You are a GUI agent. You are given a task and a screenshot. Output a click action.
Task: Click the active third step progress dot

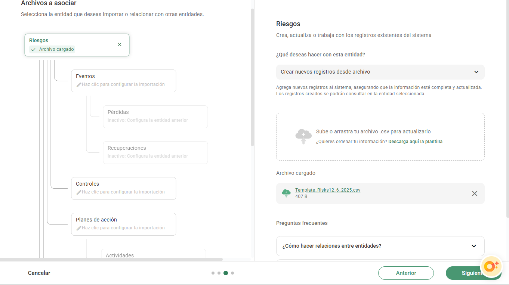pos(226,273)
